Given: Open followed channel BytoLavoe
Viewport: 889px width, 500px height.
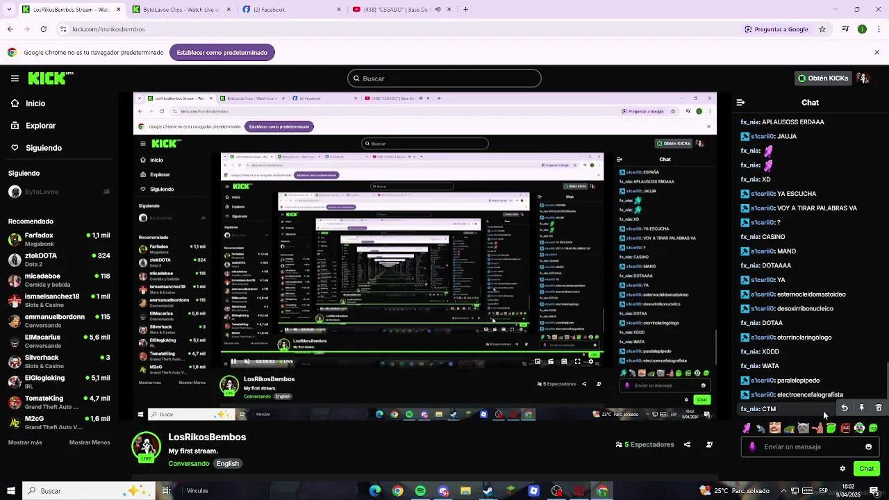Looking at the screenshot, I should pos(59,192).
